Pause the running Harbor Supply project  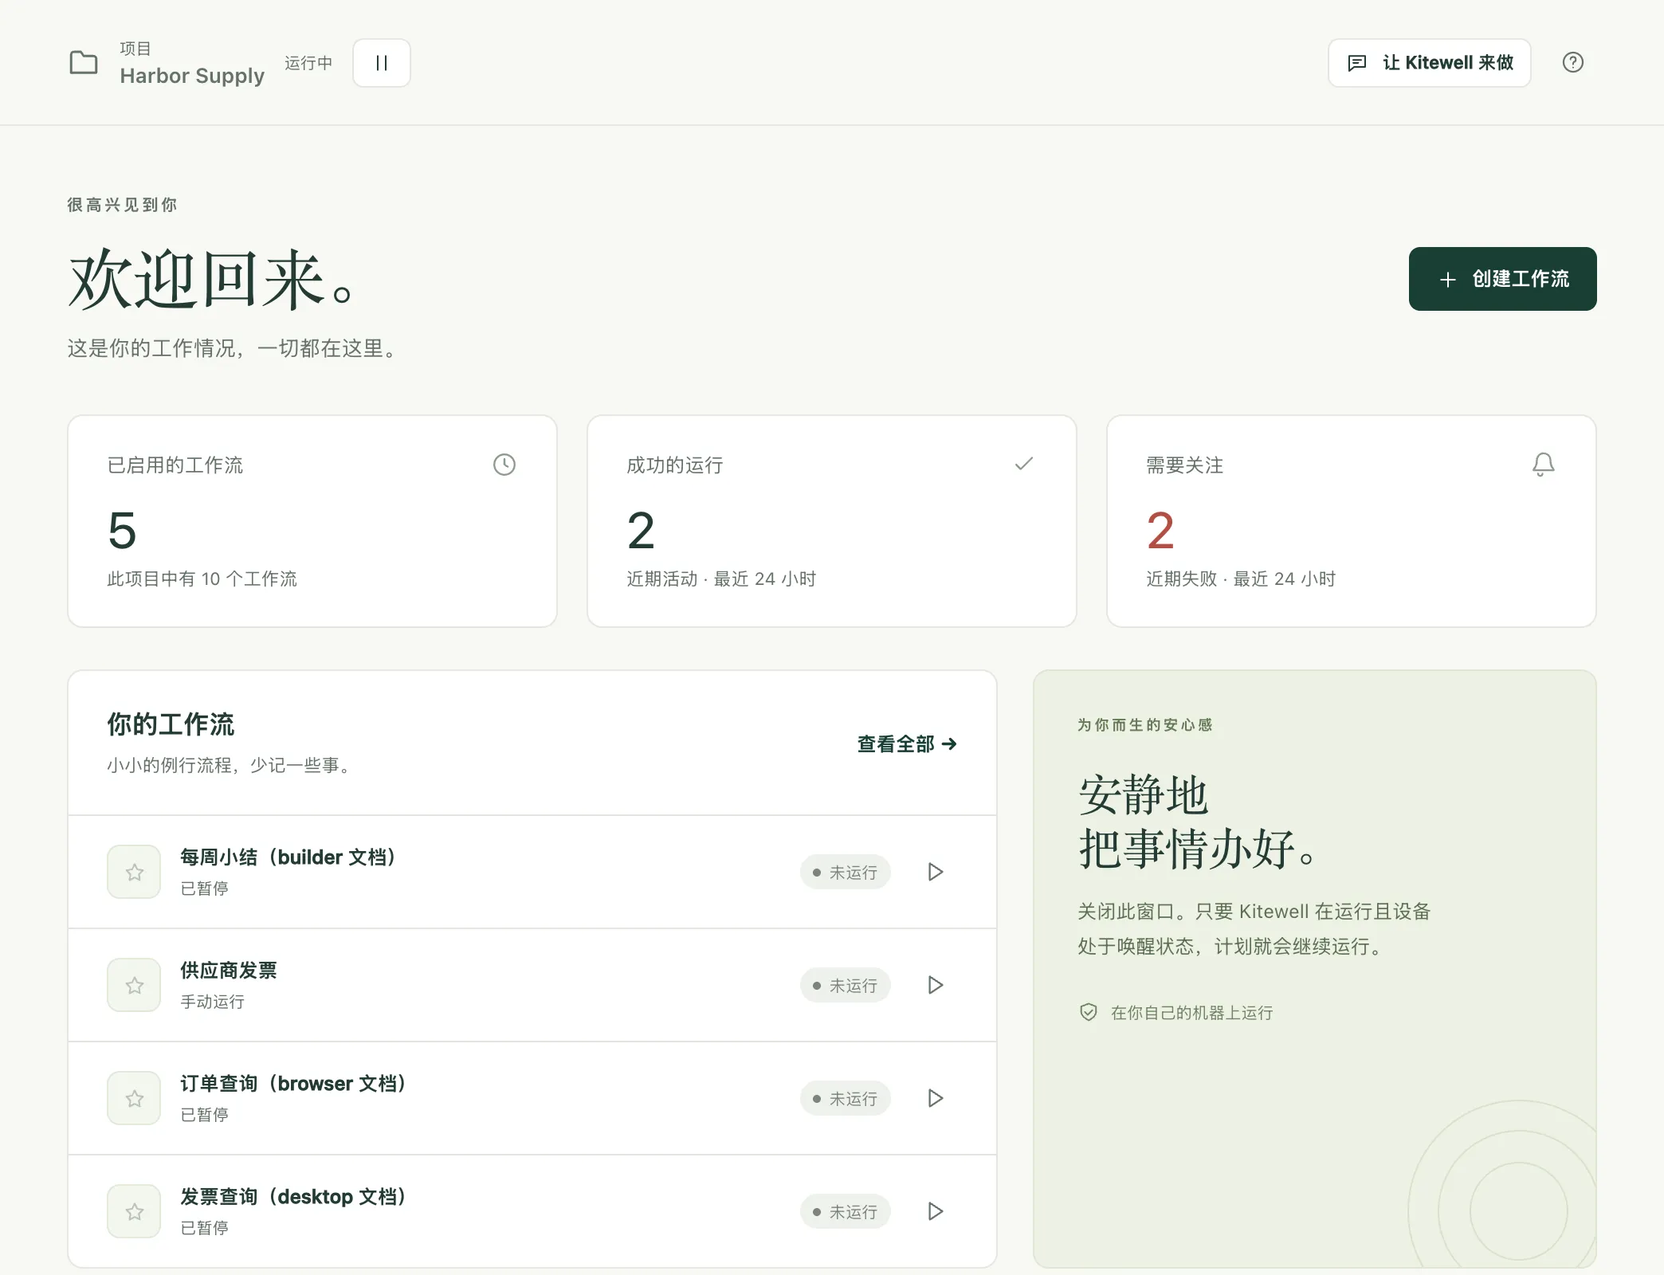coord(382,63)
